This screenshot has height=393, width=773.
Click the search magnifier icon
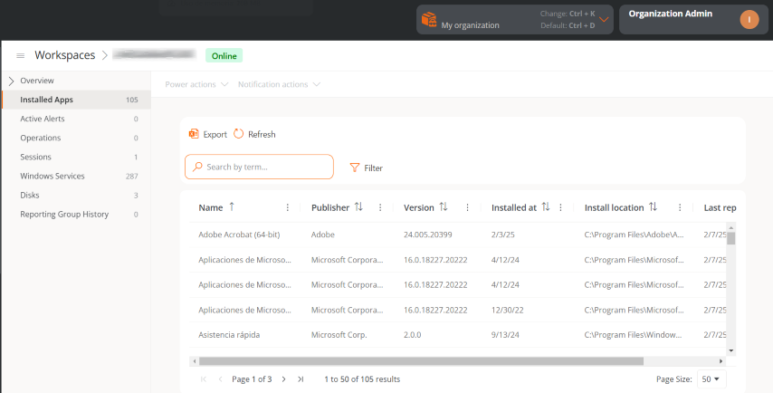(197, 167)
